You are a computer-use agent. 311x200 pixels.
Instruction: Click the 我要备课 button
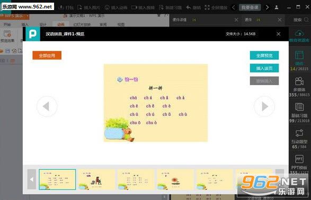[250, 7]
